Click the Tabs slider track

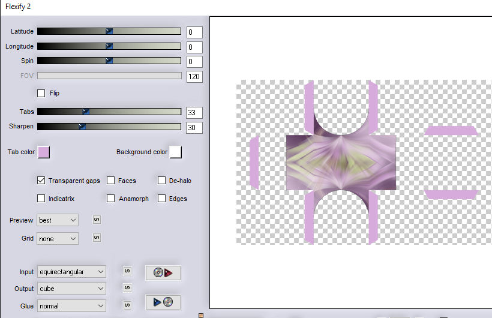(109, 112)
